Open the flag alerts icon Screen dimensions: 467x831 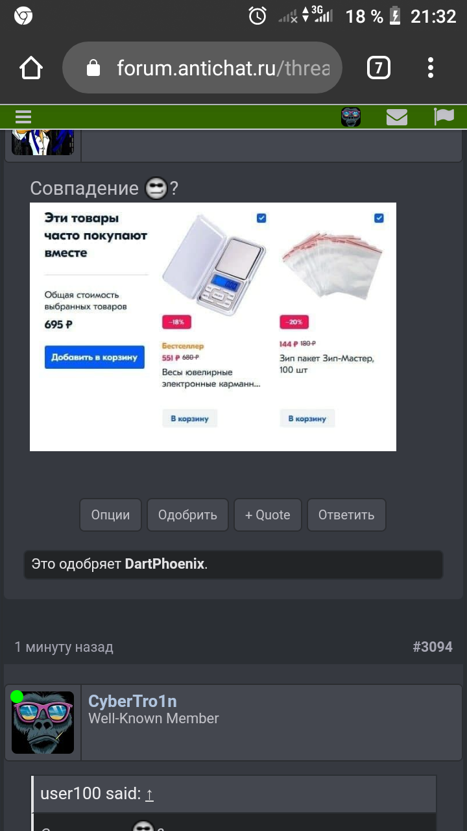(x=444, y=117)
